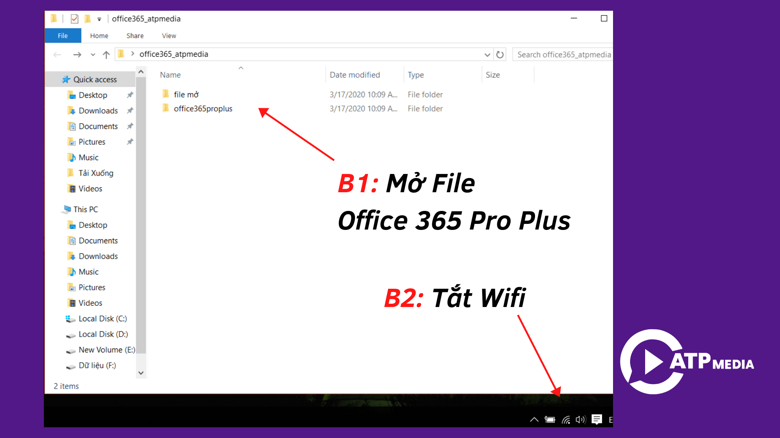Open pinned Downloads under Quick access

pyautogui.click(x=98, y=111)
